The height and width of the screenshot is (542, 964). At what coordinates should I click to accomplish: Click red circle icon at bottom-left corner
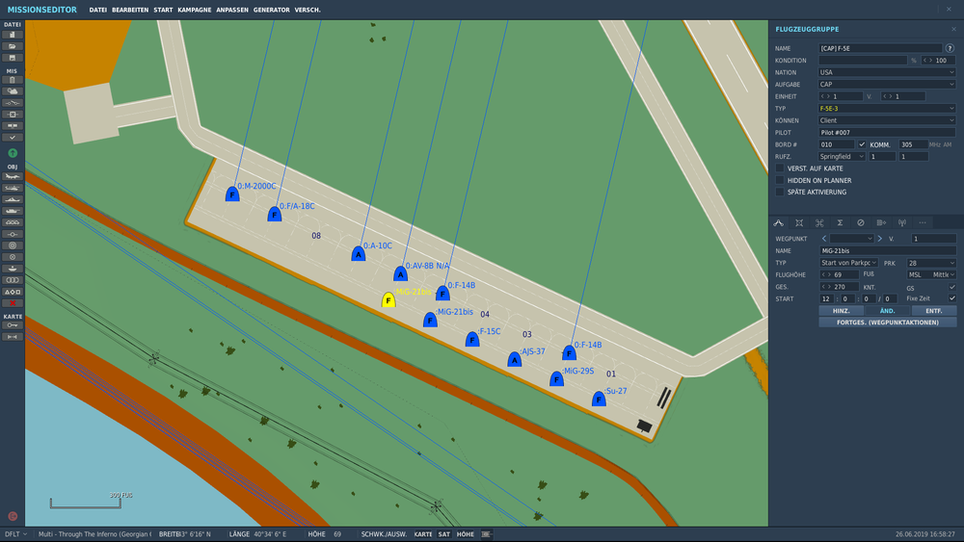click(x=13, y=516)
